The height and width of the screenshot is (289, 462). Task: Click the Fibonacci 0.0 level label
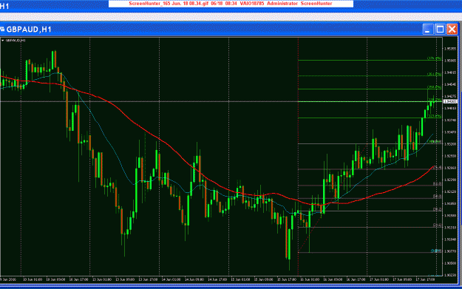(x=436, y=251)
